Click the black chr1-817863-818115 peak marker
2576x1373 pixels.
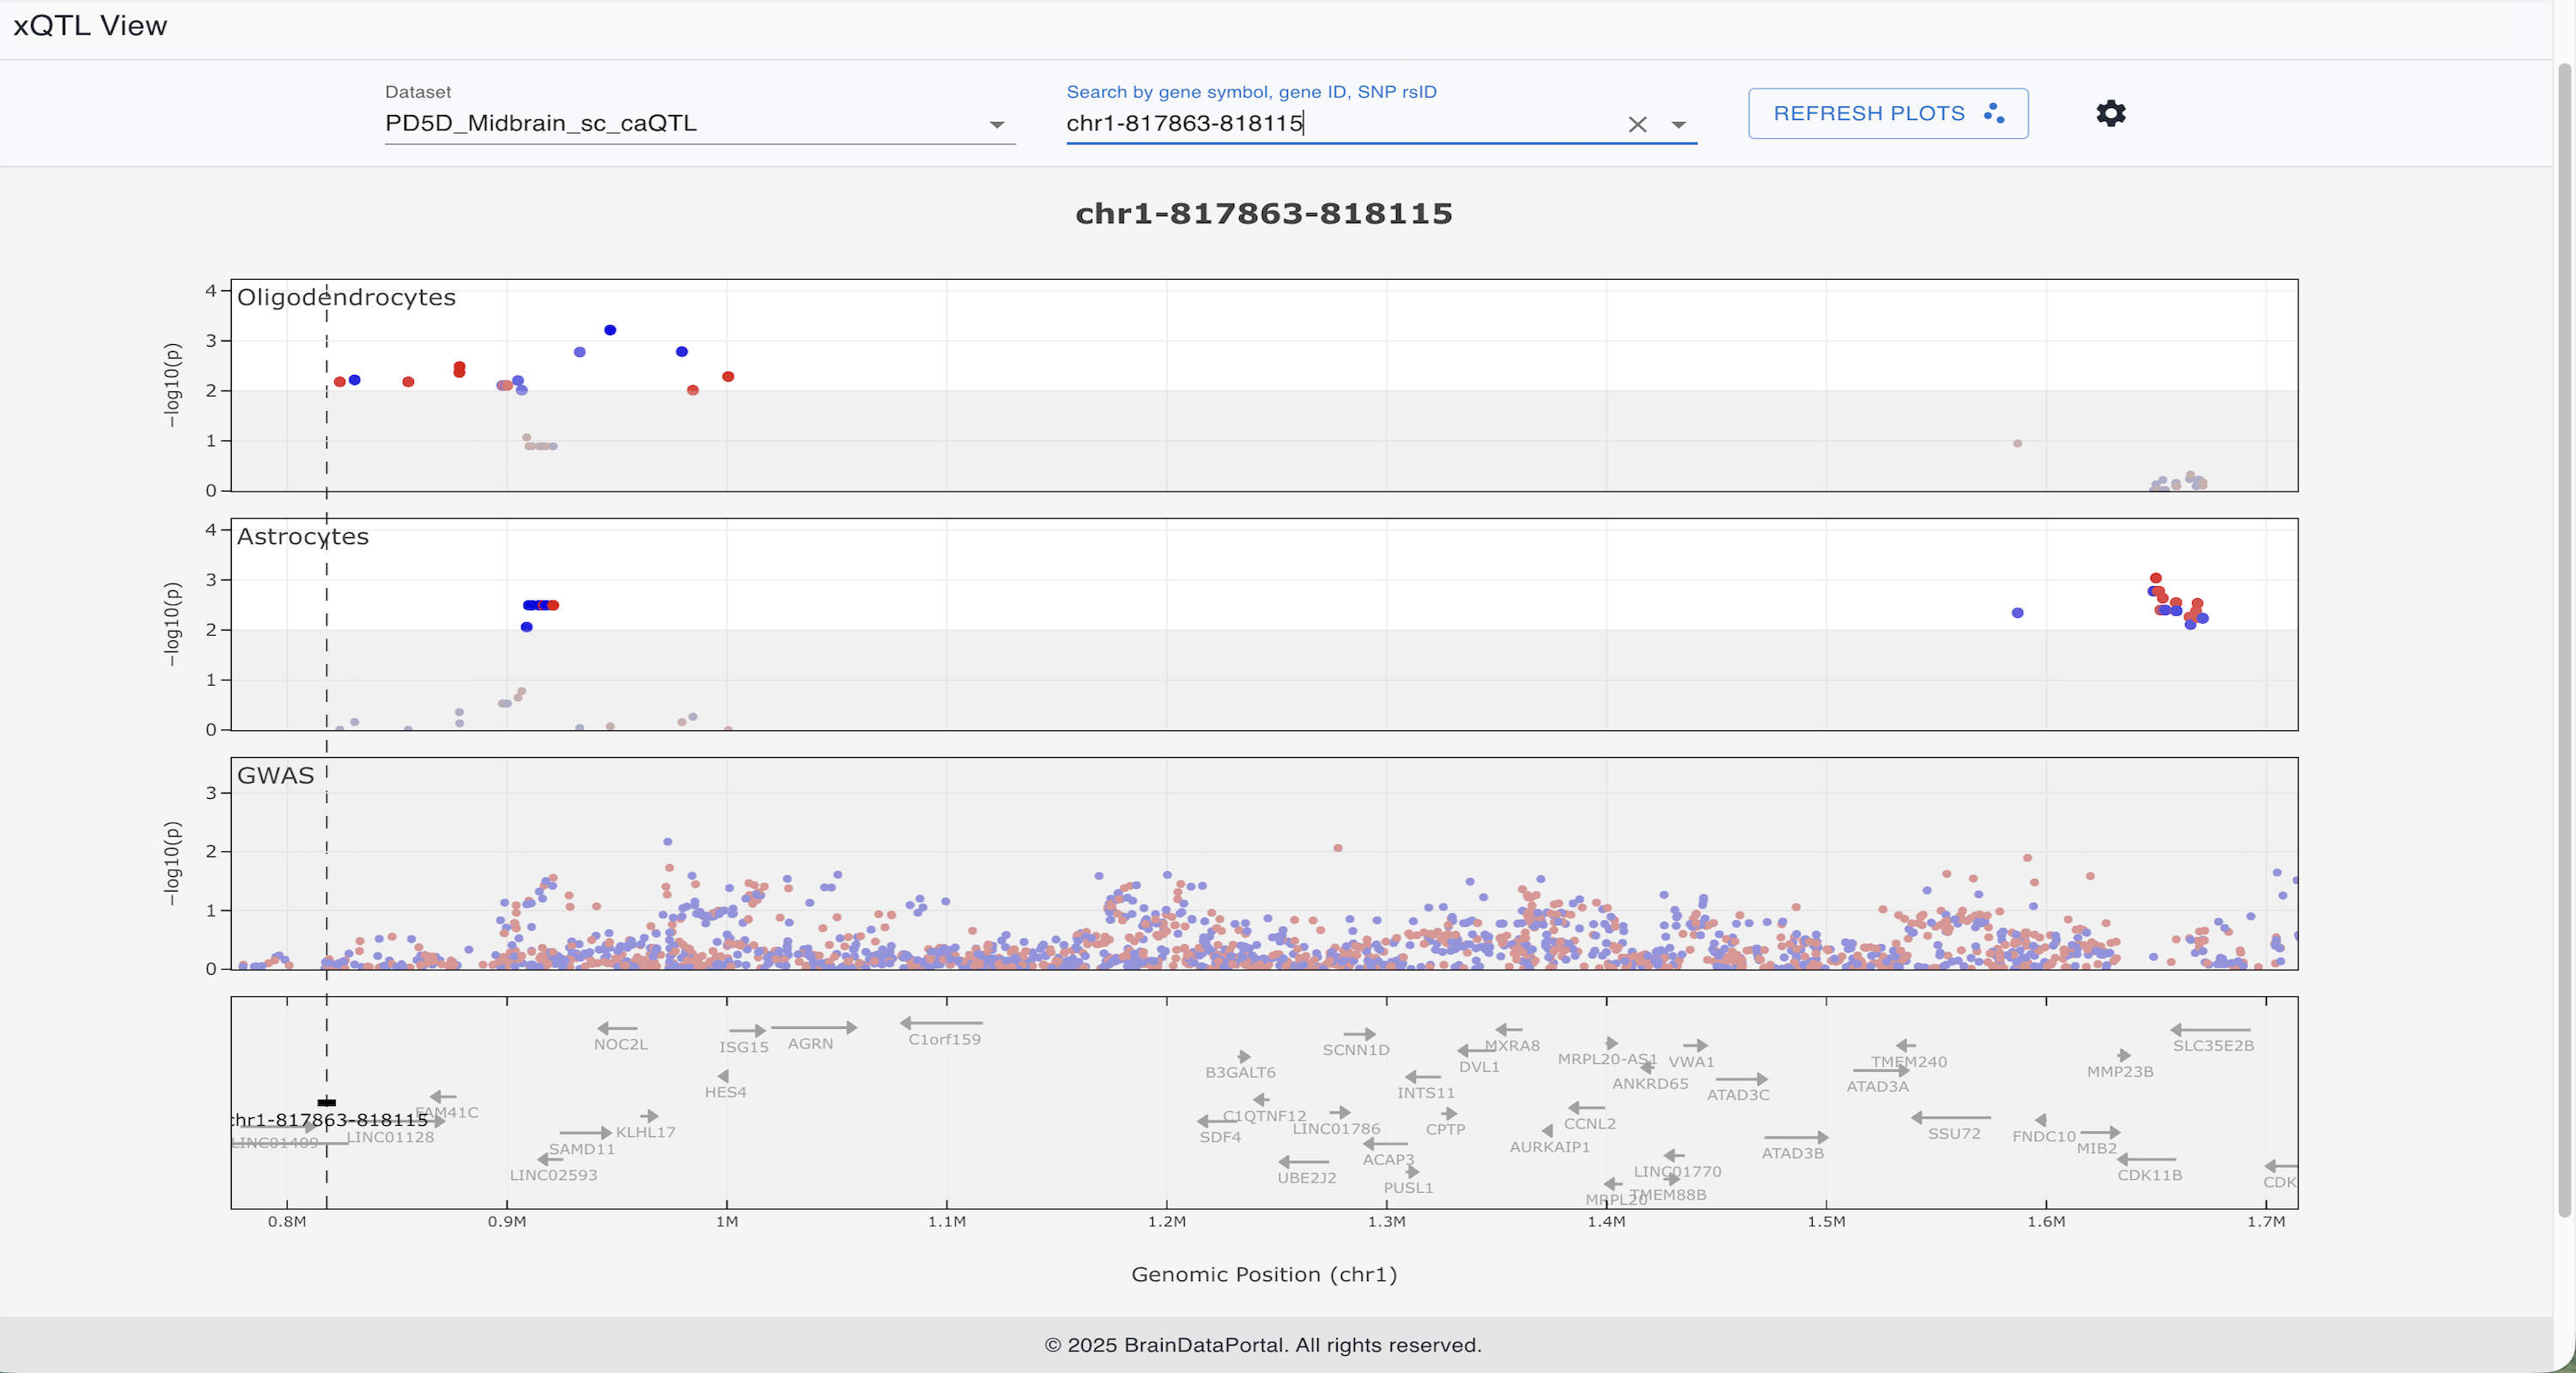326,1102
